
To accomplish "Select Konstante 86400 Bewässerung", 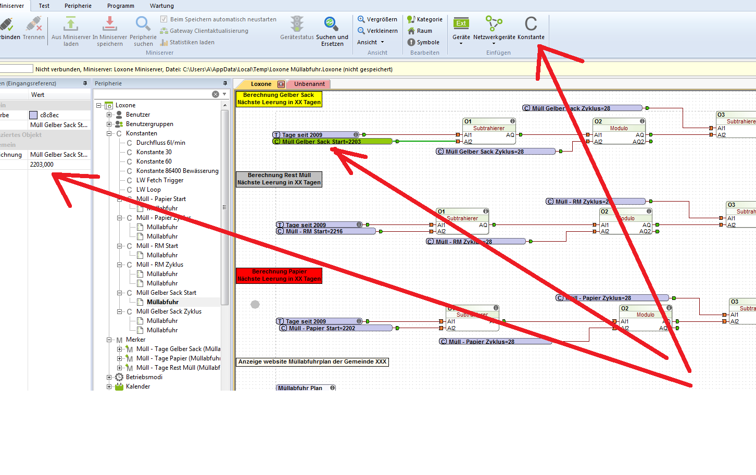I will tap(178, 171).
